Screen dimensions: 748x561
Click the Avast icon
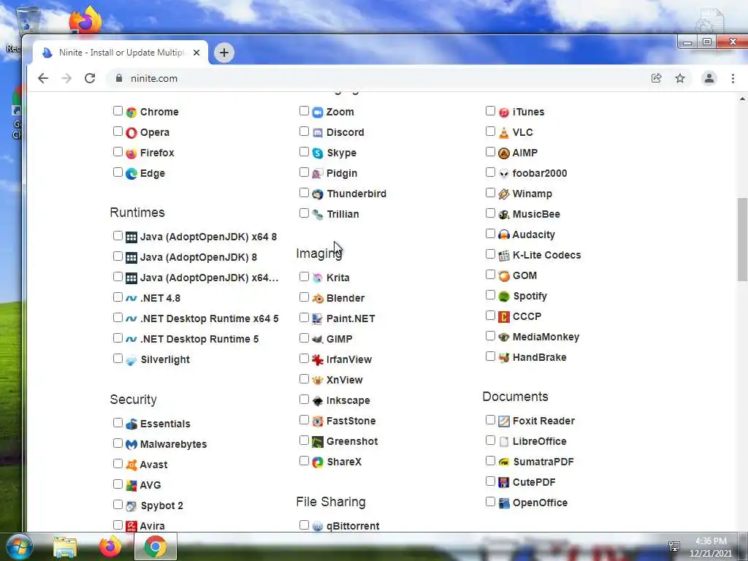131,465
